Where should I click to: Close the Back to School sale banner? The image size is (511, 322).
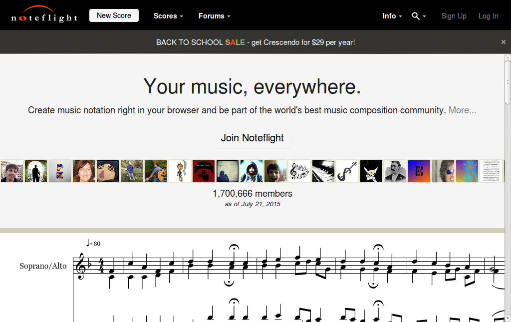[x=503, y=42]
